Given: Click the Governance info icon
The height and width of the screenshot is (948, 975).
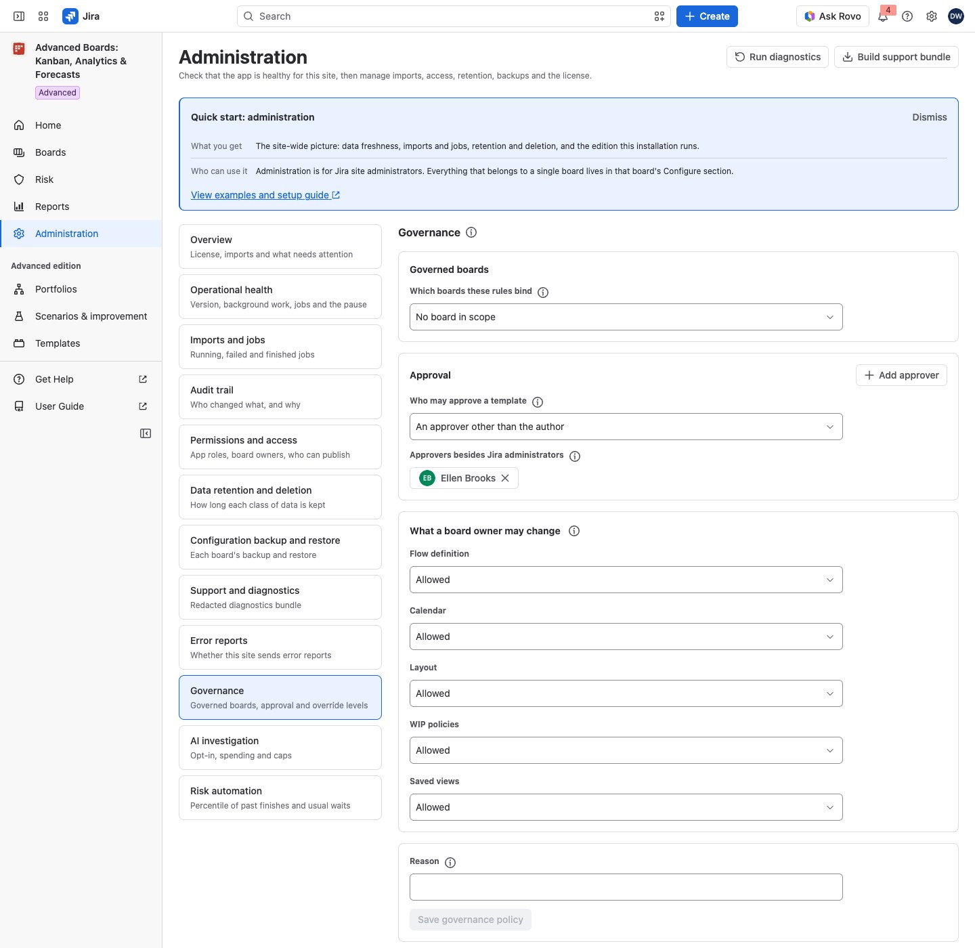Looking at the screenshot, I should pyautogui.click(x=471, y=232).
